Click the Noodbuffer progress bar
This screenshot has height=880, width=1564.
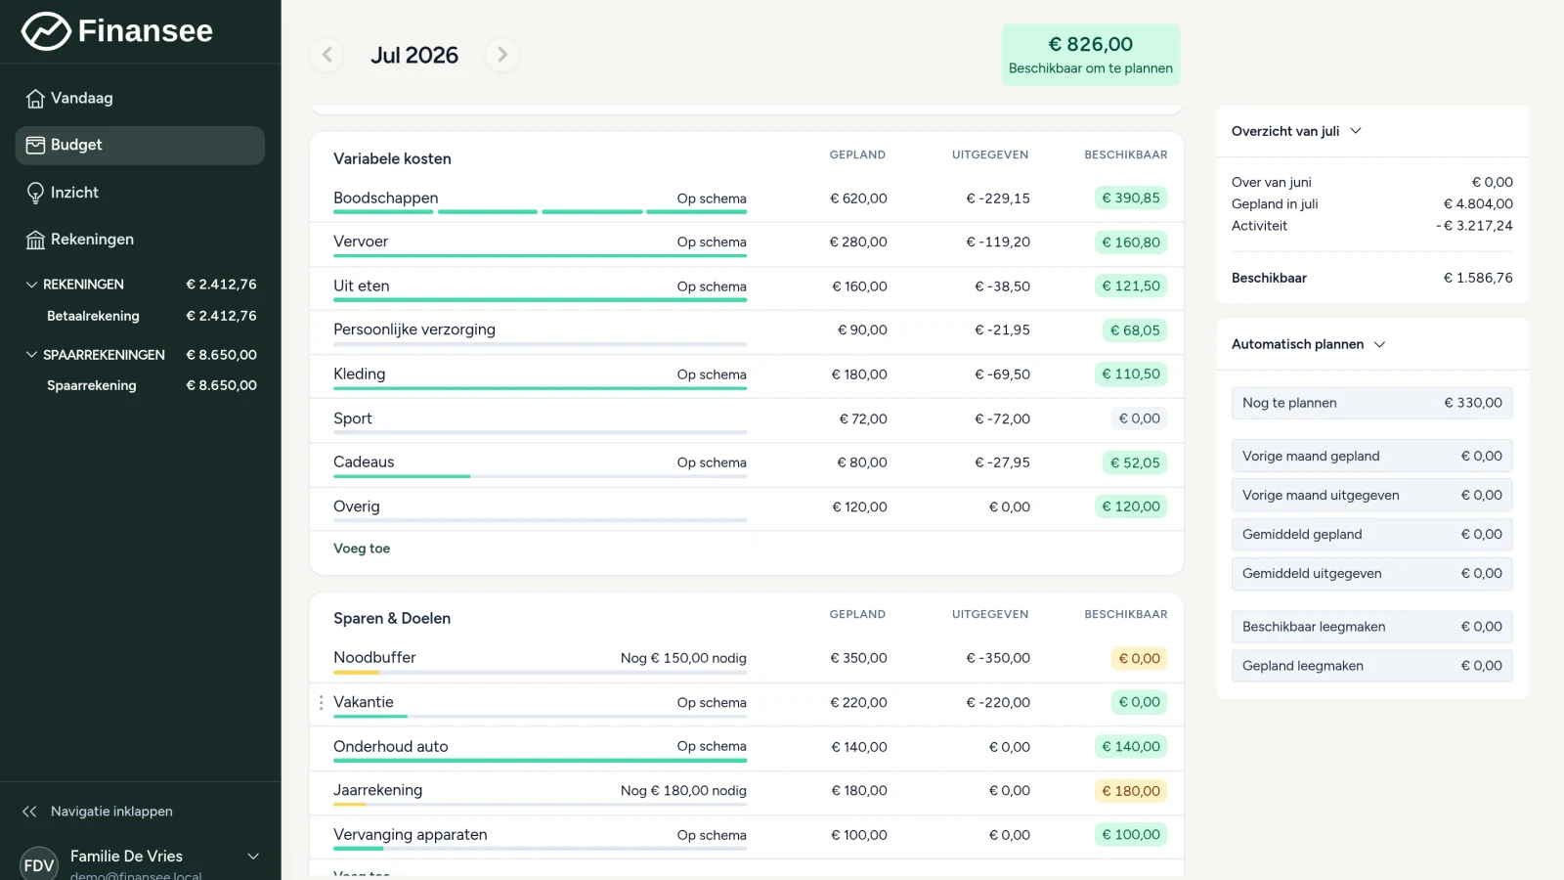click(x=540, y=672)
